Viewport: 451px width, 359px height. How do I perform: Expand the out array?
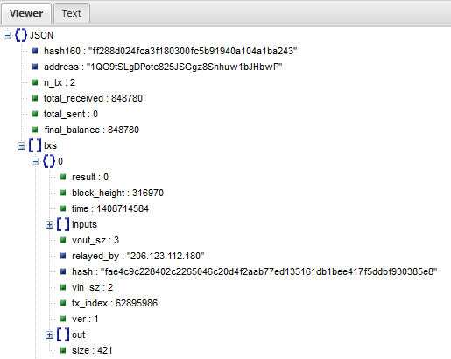49,334
